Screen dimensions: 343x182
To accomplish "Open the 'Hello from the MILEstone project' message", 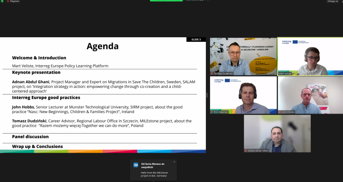I will click(154, 174).
